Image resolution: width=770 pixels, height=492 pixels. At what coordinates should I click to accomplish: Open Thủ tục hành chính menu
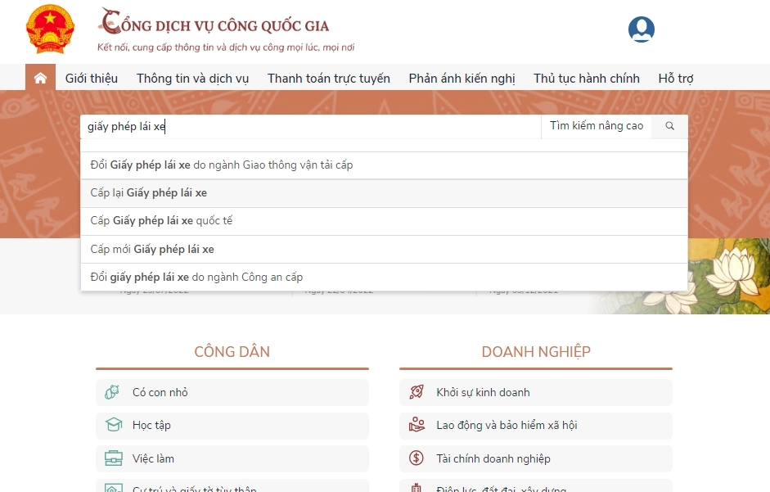[587, 79]
